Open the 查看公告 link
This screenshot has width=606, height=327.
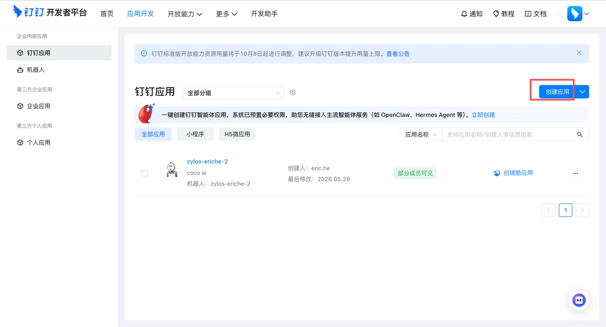tap(398, 54)
